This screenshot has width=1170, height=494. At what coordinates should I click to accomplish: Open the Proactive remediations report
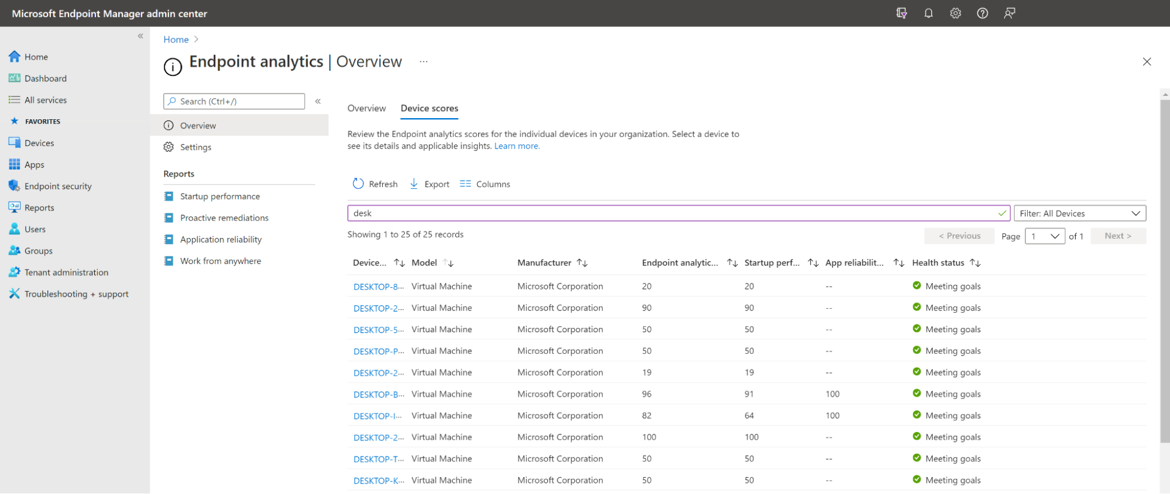(x=224, y=218)
